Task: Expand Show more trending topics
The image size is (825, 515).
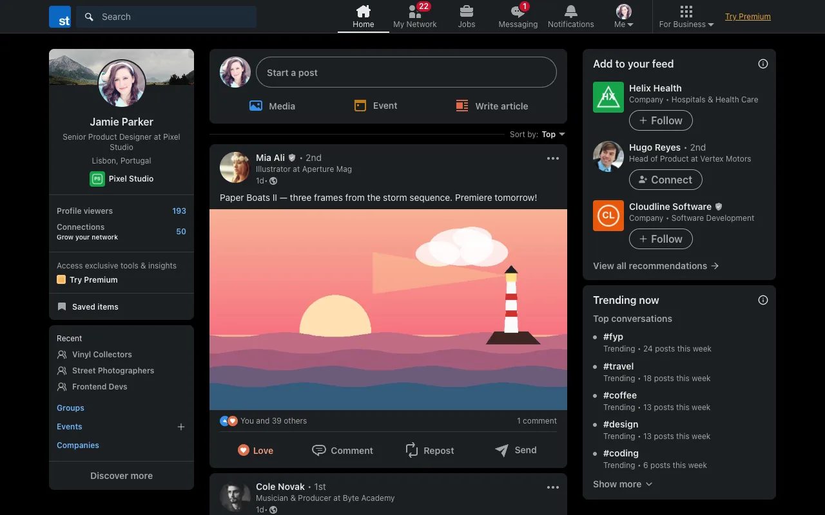Action: (623, 484)
